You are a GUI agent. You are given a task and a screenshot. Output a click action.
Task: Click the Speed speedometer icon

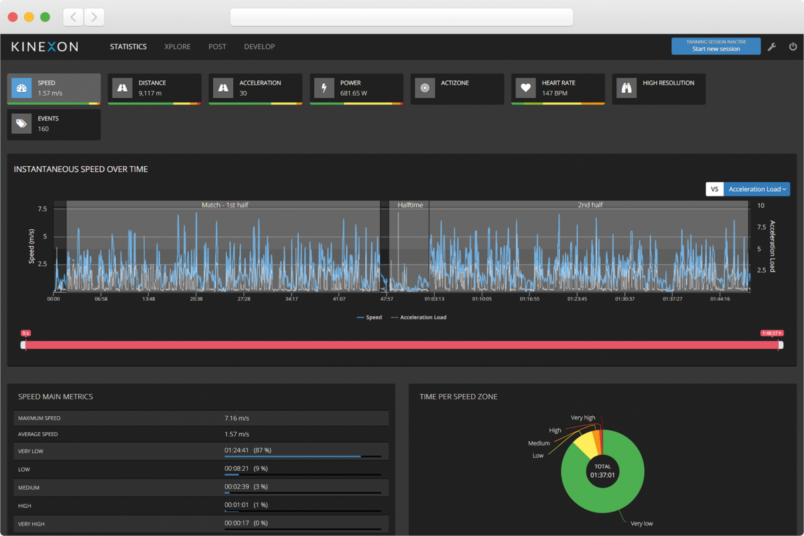(x=21, y=88)
